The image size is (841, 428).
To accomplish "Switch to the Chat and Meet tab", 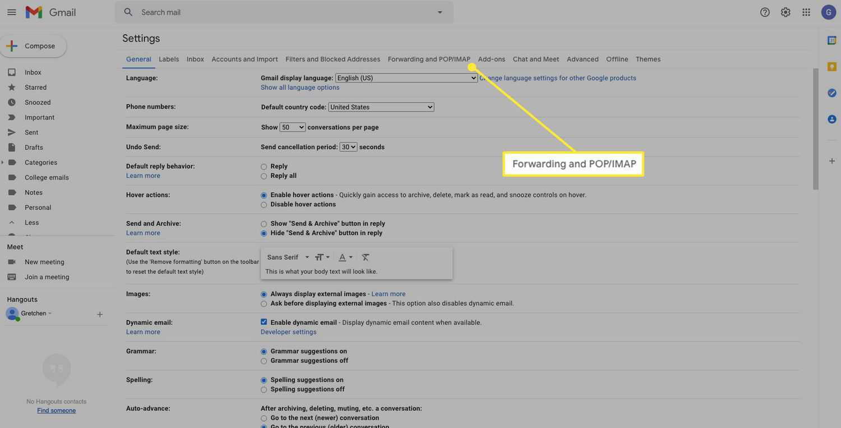I will [535, 59].
